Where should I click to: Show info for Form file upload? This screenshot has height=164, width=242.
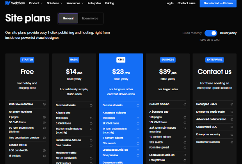pyautogui.click(x=185, y=148)
